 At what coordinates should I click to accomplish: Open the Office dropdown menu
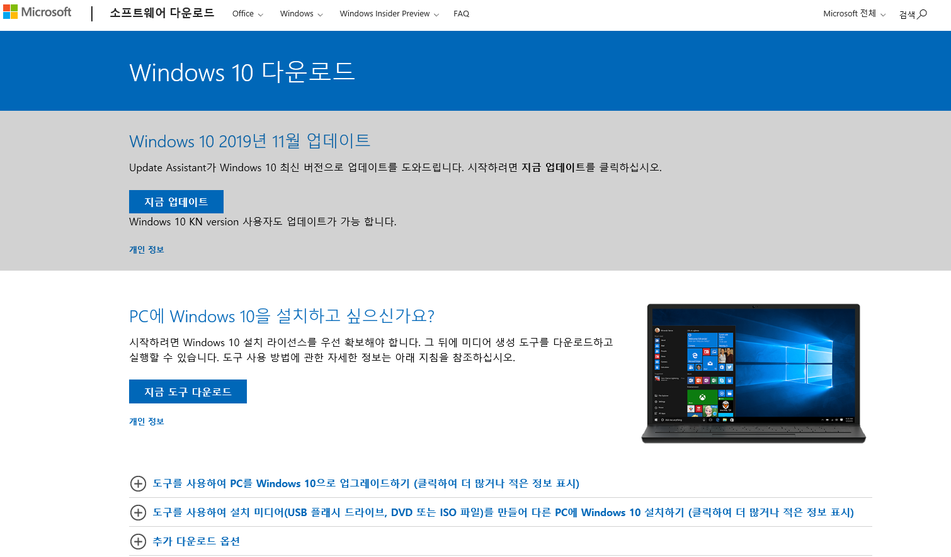[248, 14]
